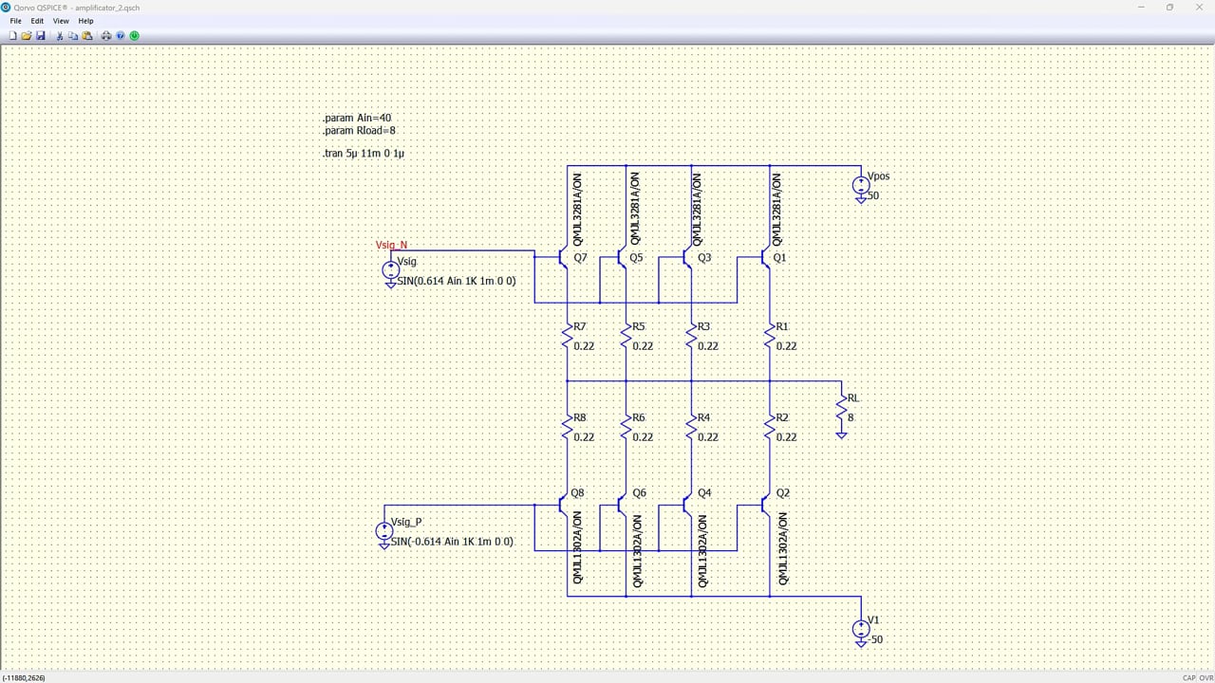Image resolution: width=1215 pixels, height=683 pixels.
Task: Pick the R3 resistor symbol
Action: pyautogui.click(x=692, y=336)
